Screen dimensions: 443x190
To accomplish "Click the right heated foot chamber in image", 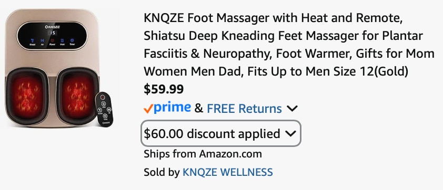I will [x=77, y=96].
